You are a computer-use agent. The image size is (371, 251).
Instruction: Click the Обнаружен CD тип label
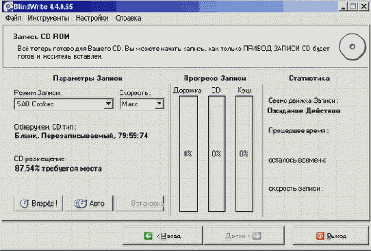point(45,127)
